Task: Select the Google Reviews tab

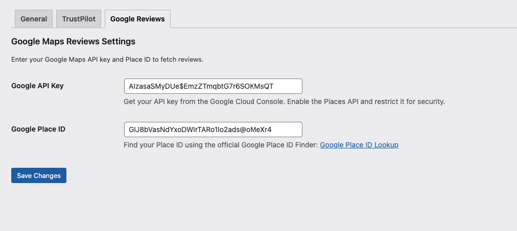Action: click(x=137, y=19)
